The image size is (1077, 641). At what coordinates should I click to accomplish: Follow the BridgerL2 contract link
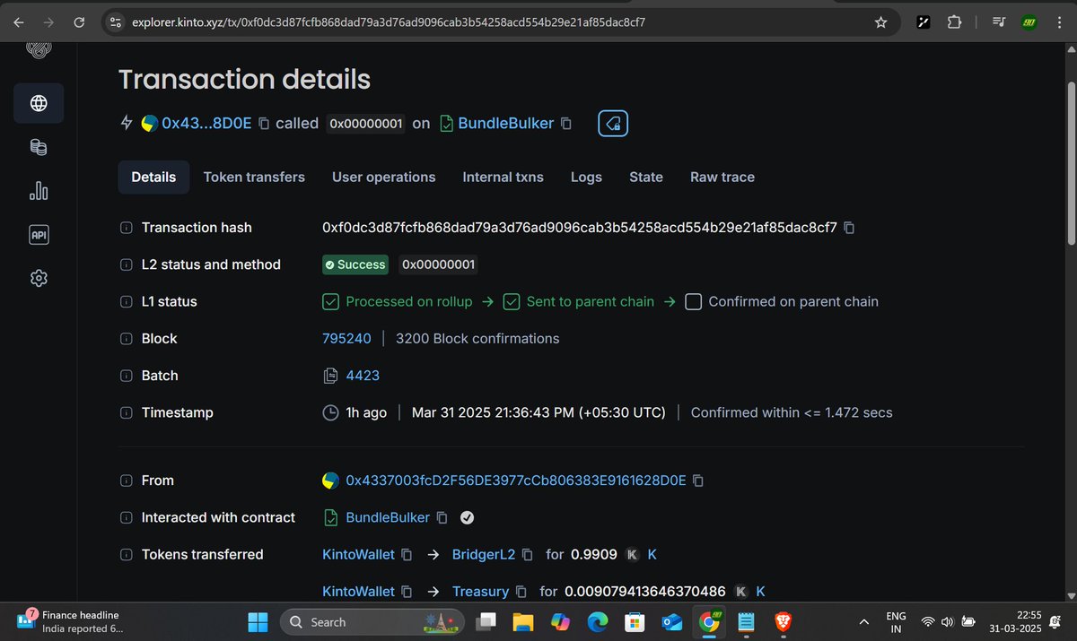point(483,554)
